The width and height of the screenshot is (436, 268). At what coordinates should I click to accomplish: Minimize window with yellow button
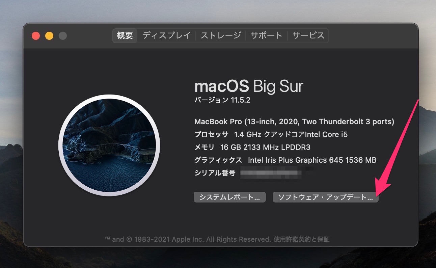49,36
